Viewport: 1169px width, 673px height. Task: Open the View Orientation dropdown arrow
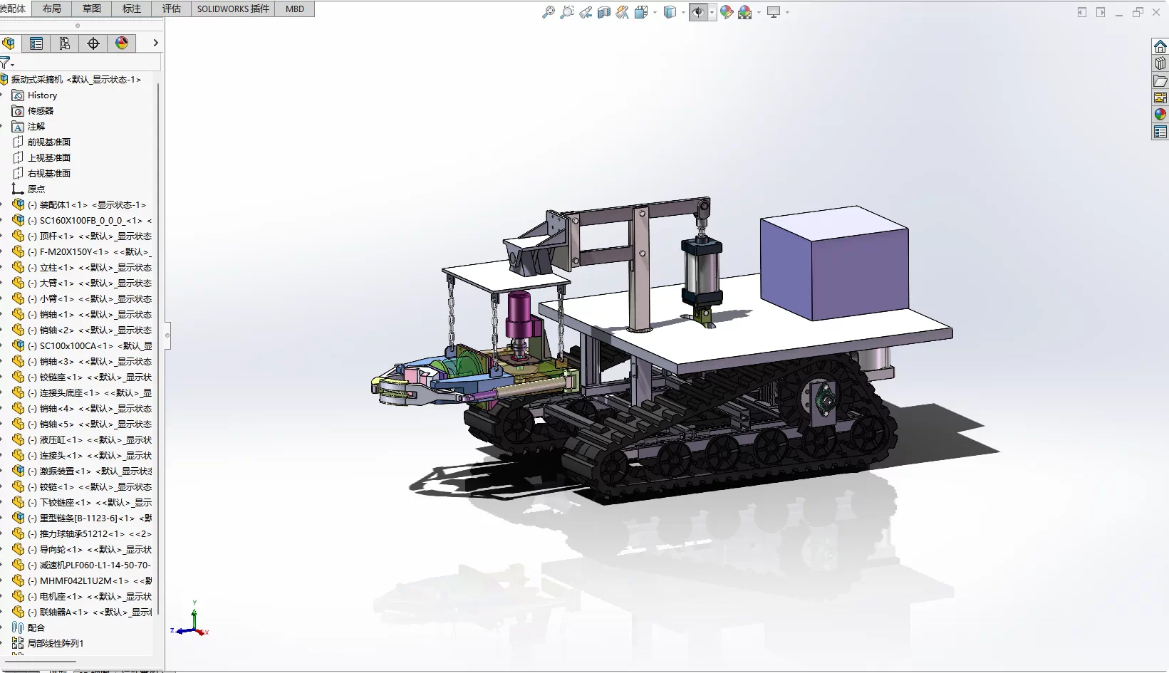pyautogui.click(x=654, y=12)
